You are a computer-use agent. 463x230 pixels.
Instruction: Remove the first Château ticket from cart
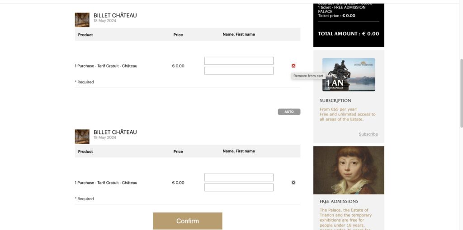click(293, 66)
